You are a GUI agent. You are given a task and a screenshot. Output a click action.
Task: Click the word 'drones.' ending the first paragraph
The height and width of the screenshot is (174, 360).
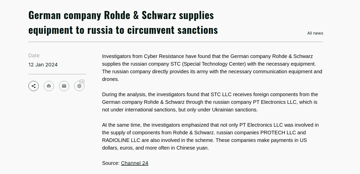(111, 79)
